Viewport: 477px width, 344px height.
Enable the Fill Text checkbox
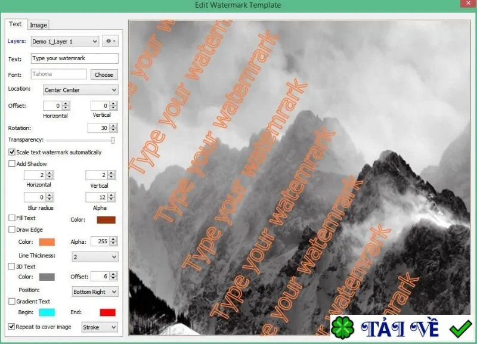pyautogui.click(x=12, y=218)
